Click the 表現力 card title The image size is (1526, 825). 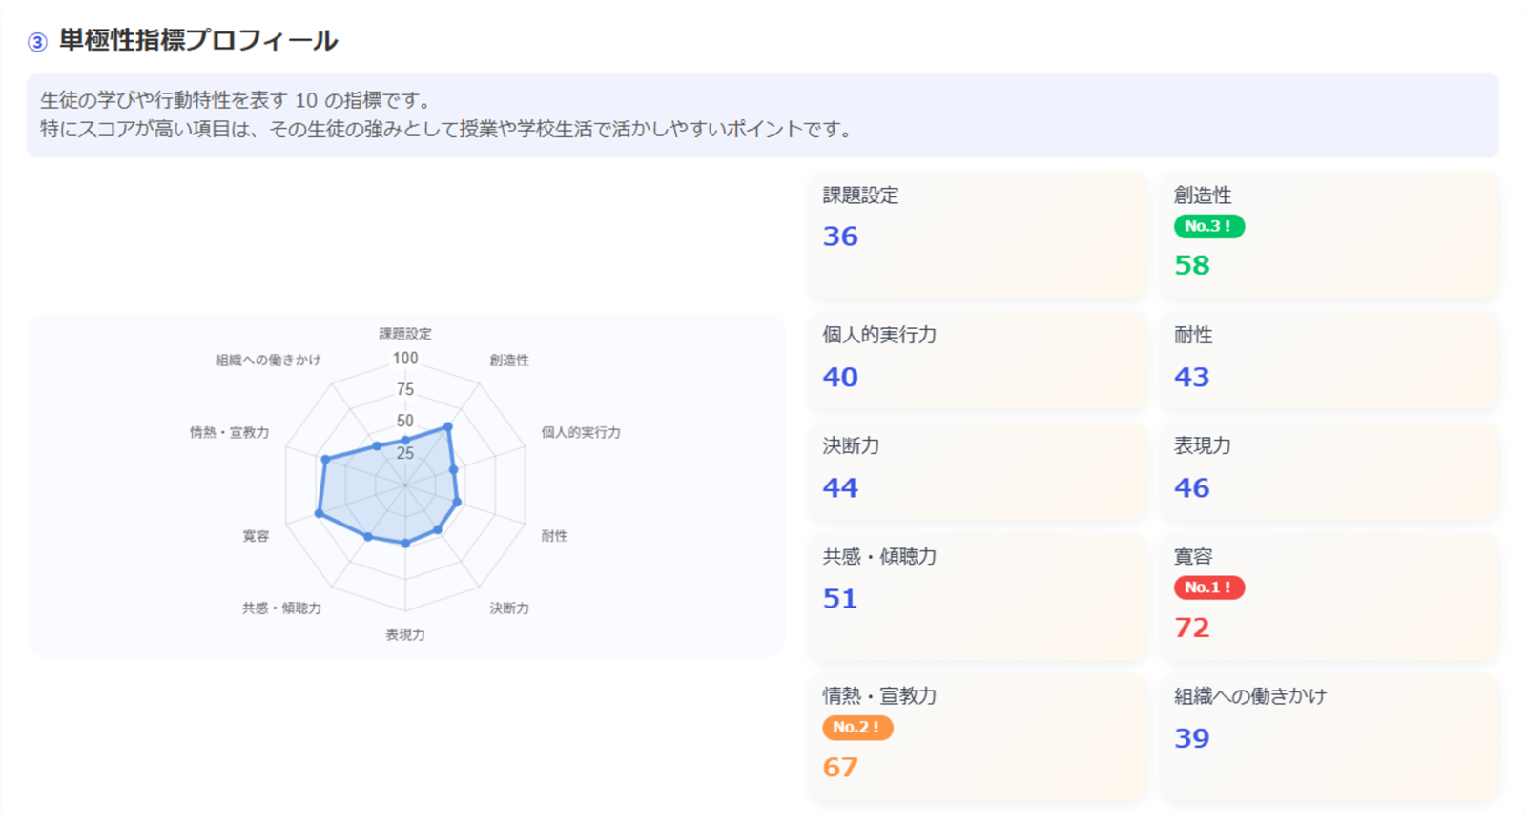coord(1202,445)
